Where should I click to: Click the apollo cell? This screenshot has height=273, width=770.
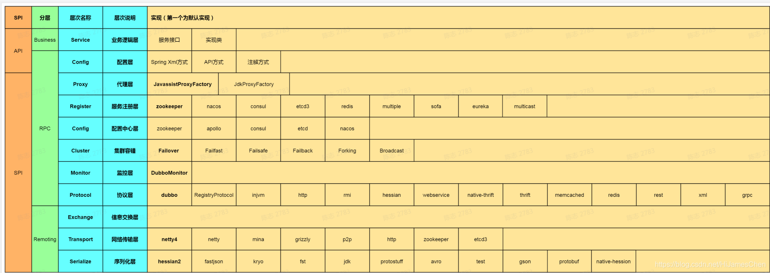(214, 129)
